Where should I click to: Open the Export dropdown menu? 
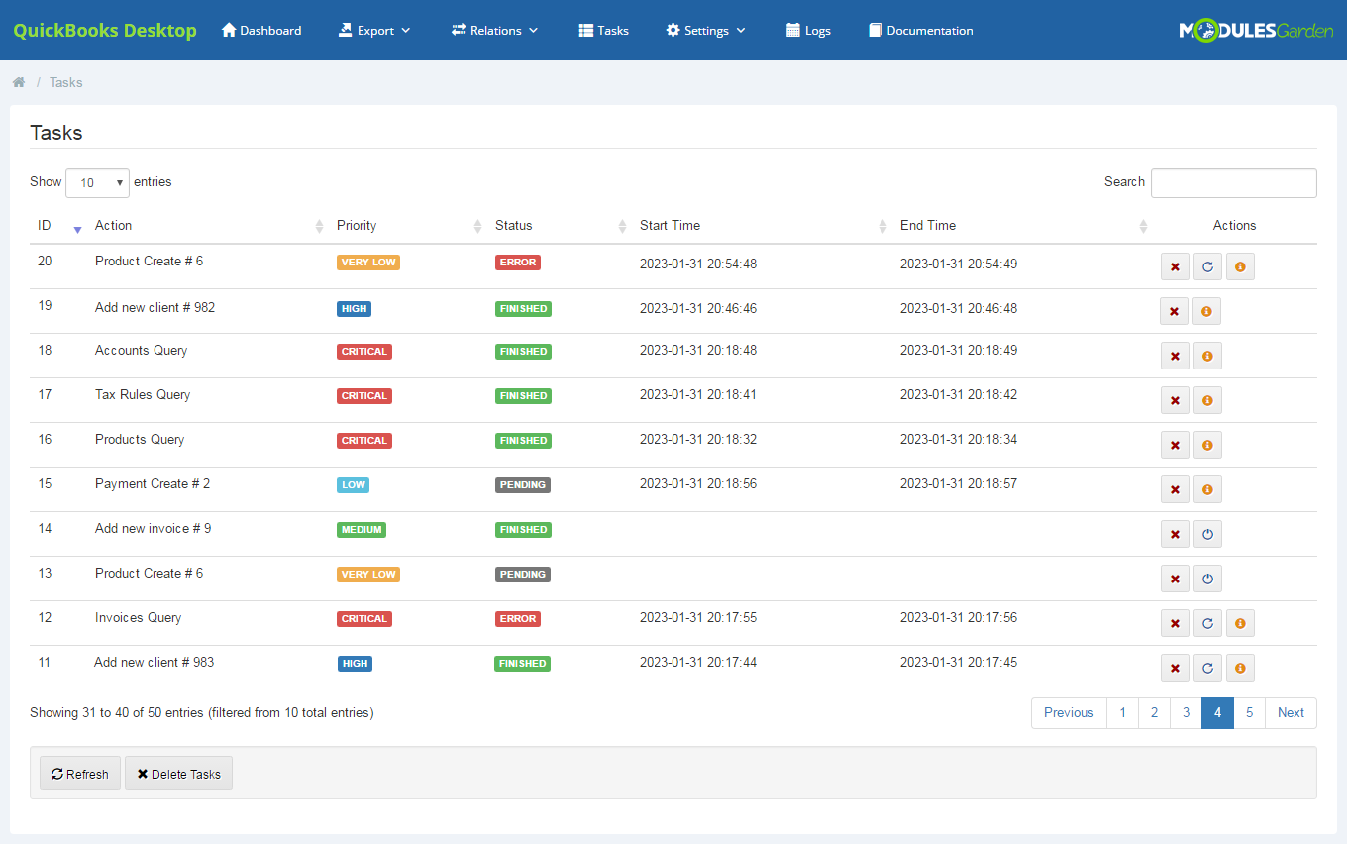tap(373, 30)
